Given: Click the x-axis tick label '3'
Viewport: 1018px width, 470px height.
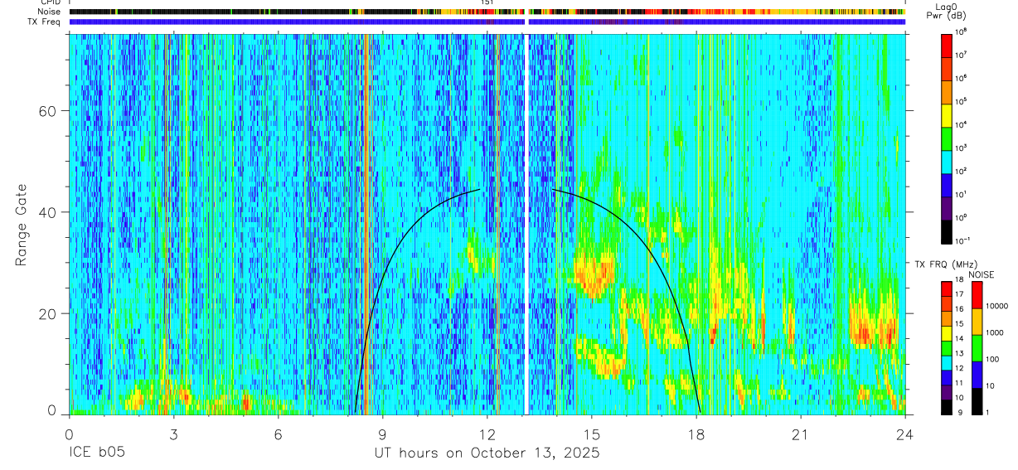Looking at the screenshot, I should (173, 434).
